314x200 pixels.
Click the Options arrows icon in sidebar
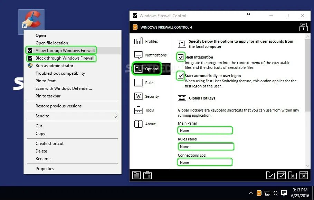pos(139,69)
